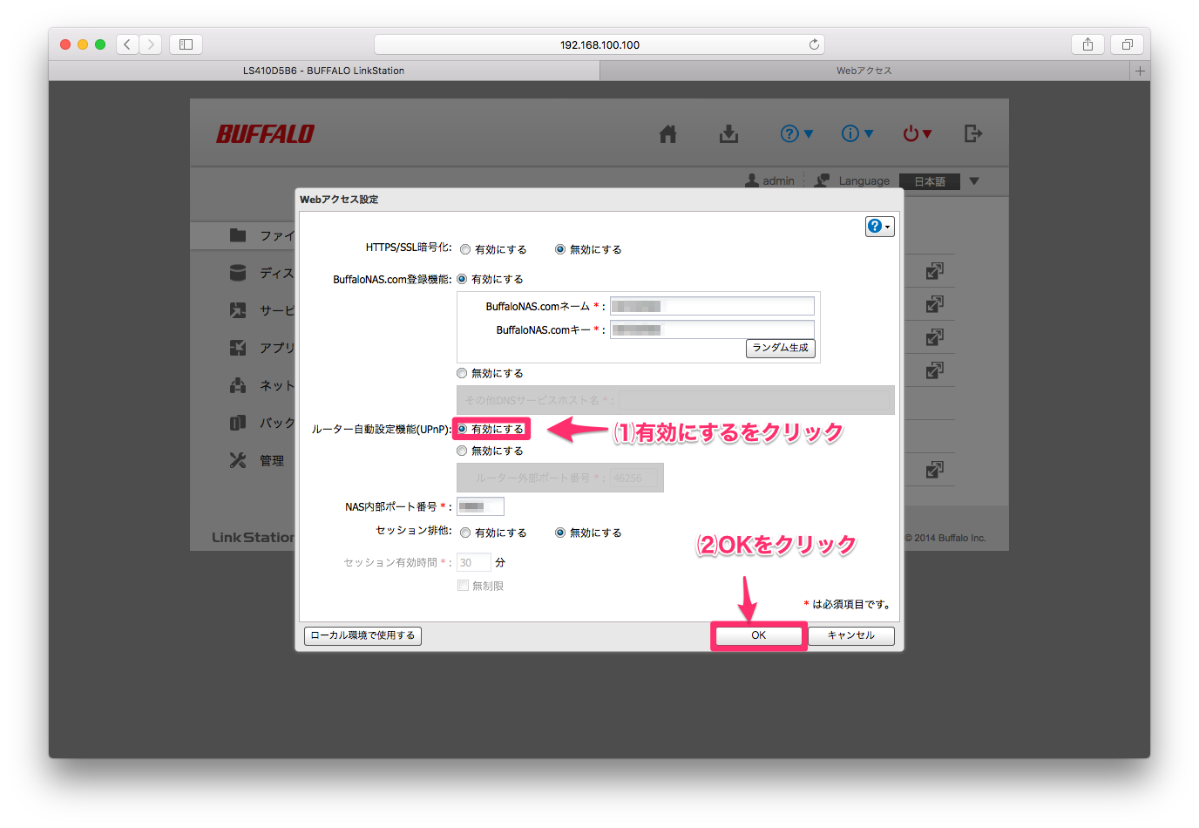Open the red power options dropdown
This screenshot has height=828, width=1199.
point(918,133)
